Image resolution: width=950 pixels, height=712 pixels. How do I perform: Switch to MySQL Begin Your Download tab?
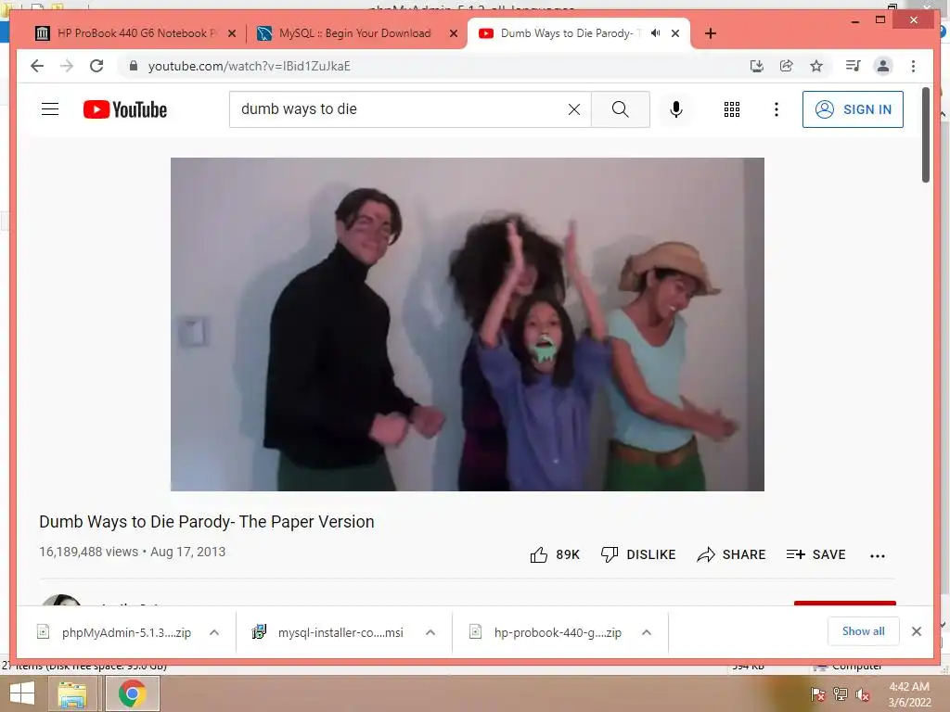[354, 33]
